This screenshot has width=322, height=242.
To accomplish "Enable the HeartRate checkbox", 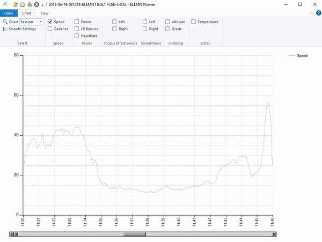I will click(x=77, y=36).
